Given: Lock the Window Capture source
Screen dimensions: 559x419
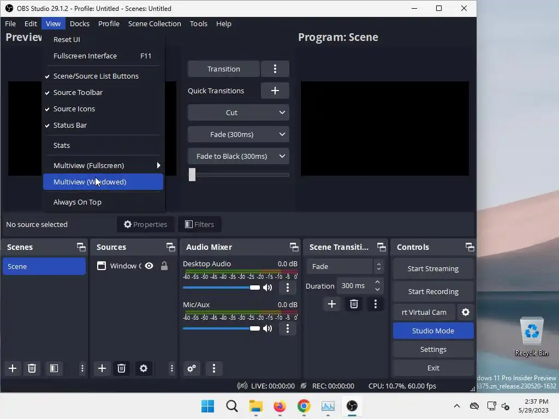Looking at the screenshot, I should coord(164,266).
